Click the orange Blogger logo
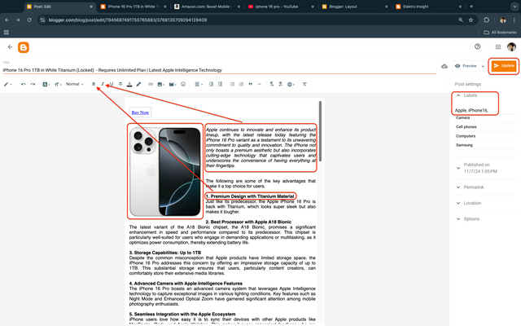 pos(24,47)
